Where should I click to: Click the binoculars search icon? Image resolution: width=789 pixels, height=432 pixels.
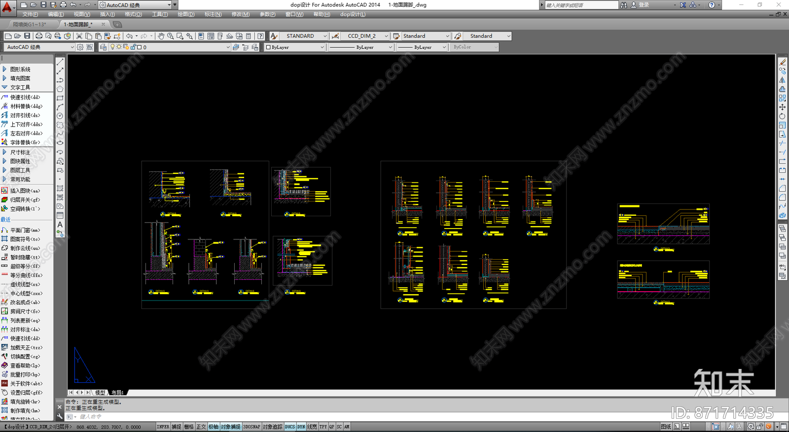(624, 5)
